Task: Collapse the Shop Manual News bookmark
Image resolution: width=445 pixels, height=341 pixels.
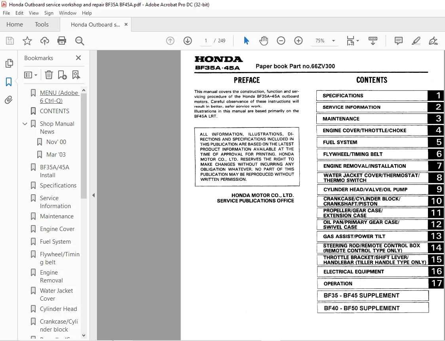Action: tap(25, 124)
